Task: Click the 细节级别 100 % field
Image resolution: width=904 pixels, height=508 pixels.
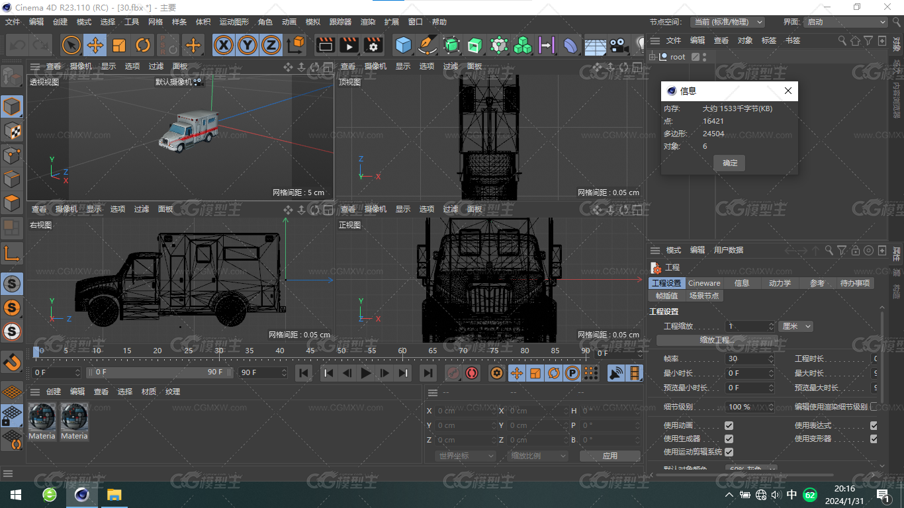Action: [x=750, y=407]
